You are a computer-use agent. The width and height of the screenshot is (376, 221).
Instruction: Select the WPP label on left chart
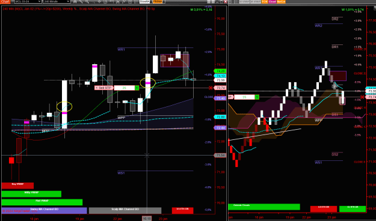pos(121,118)
